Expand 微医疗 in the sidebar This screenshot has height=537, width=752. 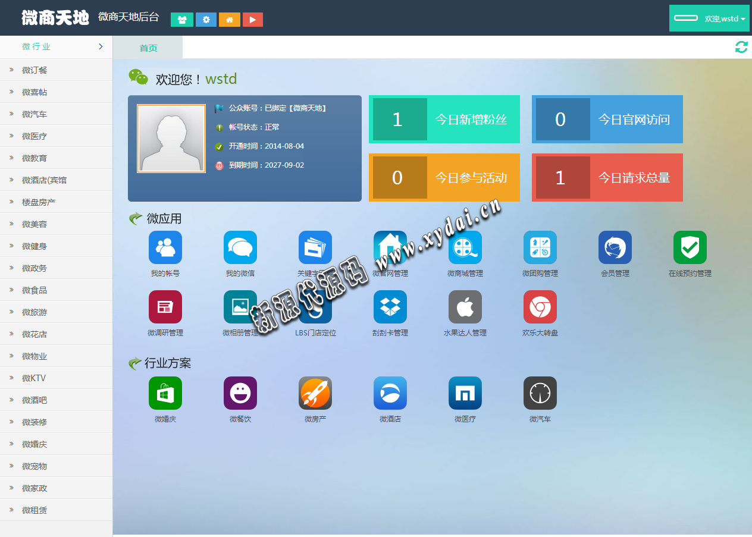(x=56, y=136)
